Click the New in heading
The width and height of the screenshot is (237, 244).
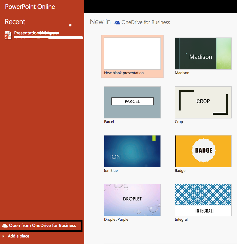tap(100, 22)
